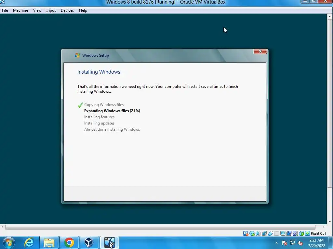Click the Copying Windows files step
Screen dimensions: 333x249
coord(104,105)
